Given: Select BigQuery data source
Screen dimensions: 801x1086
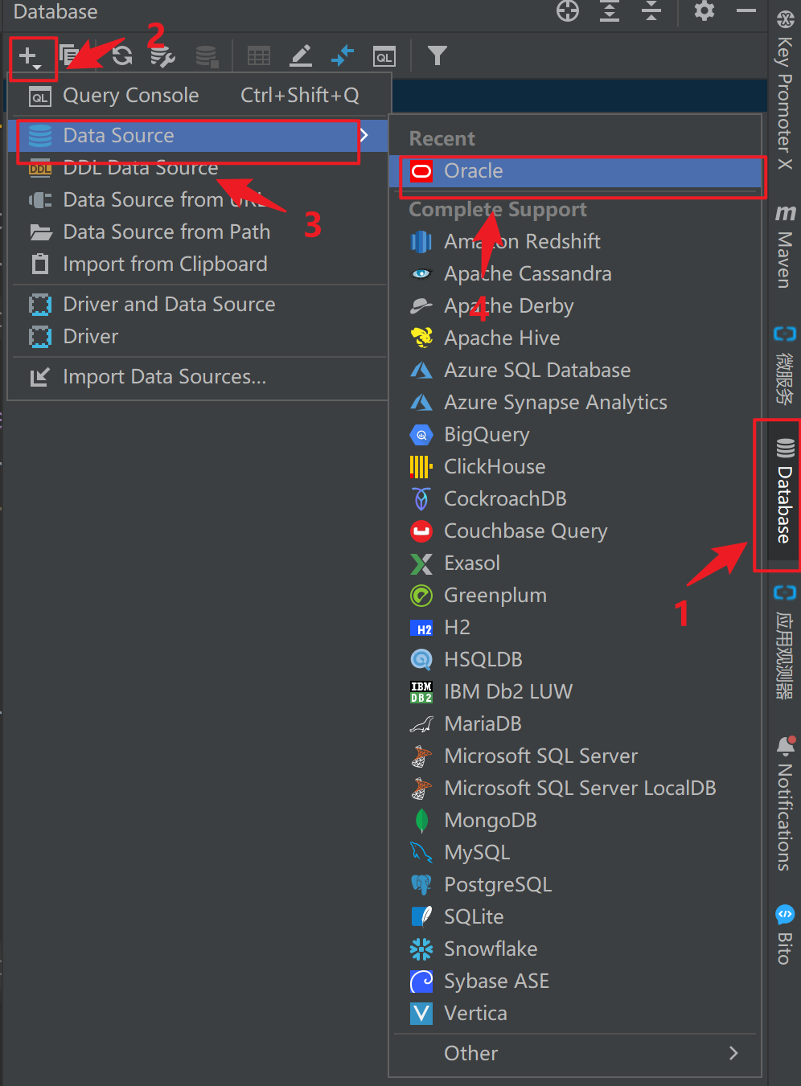Looking at the screenshot, I should 575,435.
